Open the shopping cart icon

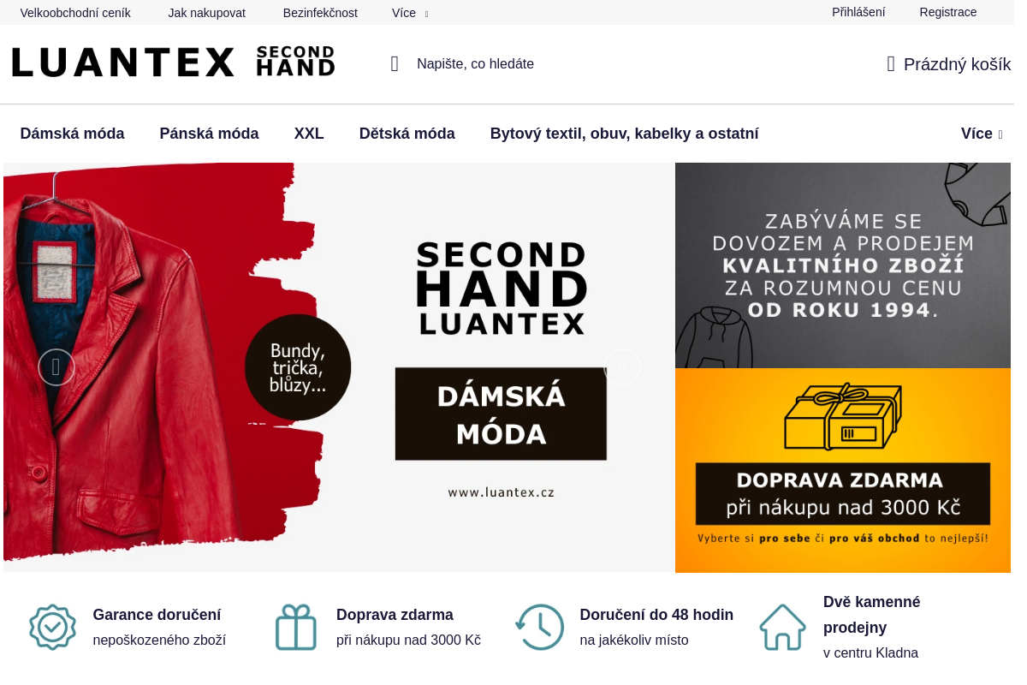tap(891, 64)
